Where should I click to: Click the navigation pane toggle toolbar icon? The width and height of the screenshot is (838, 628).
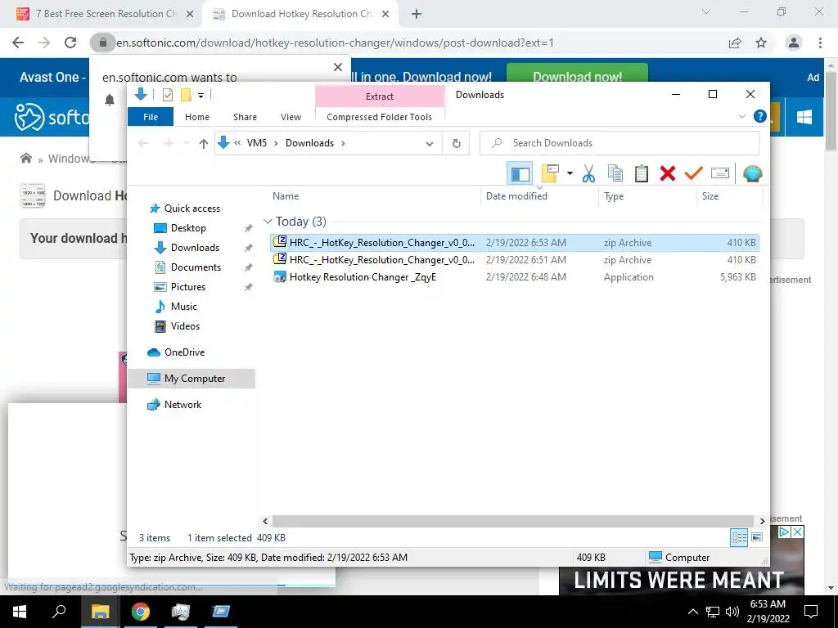click(520, 173)
